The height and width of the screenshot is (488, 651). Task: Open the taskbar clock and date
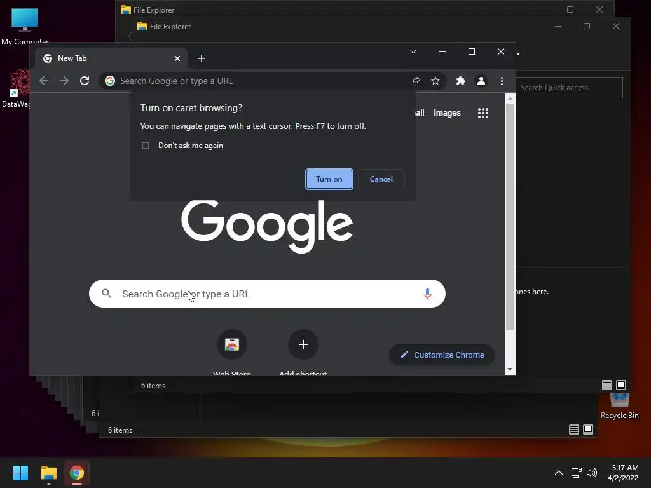click(x=623, y=473)
